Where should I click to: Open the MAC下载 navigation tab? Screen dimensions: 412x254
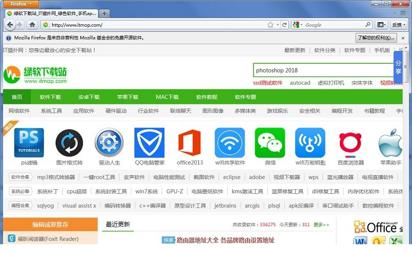pos(167,97)
